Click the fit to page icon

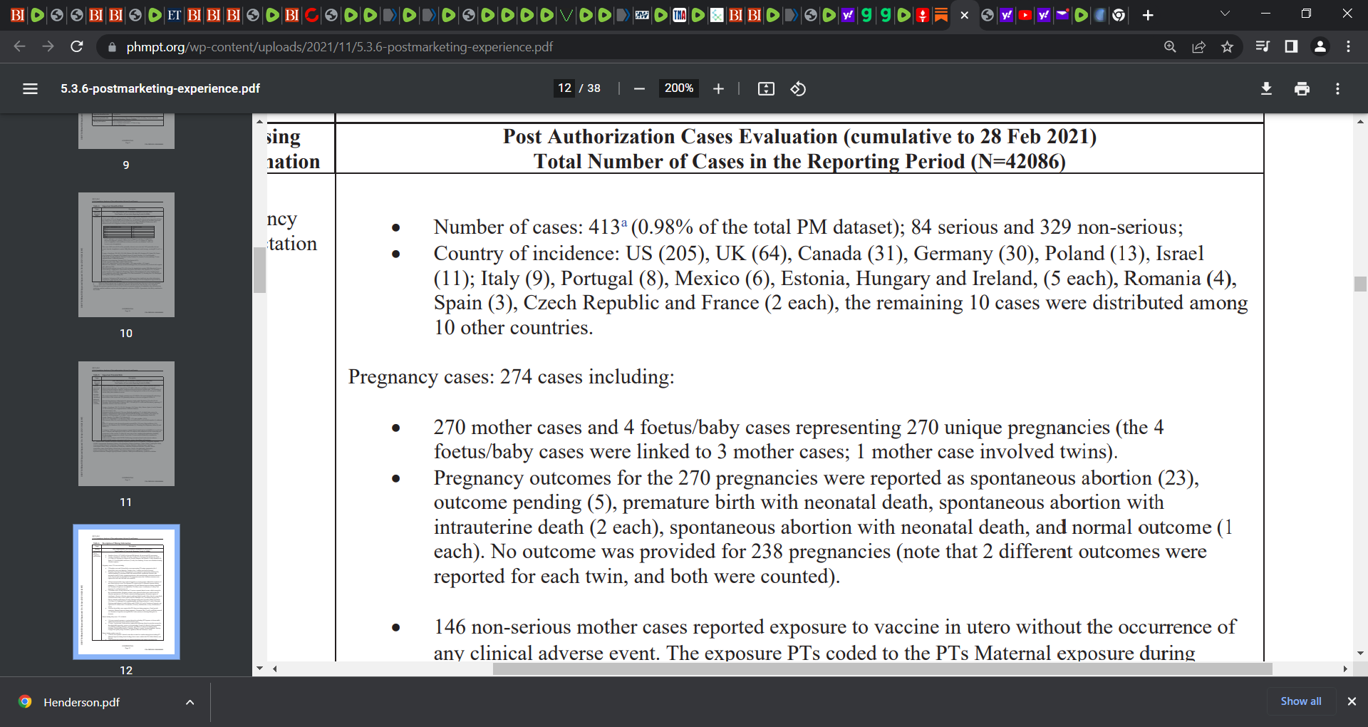(x=766, y=88)
